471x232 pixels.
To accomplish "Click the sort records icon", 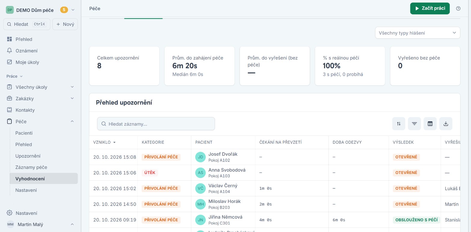I will point(399,124).
